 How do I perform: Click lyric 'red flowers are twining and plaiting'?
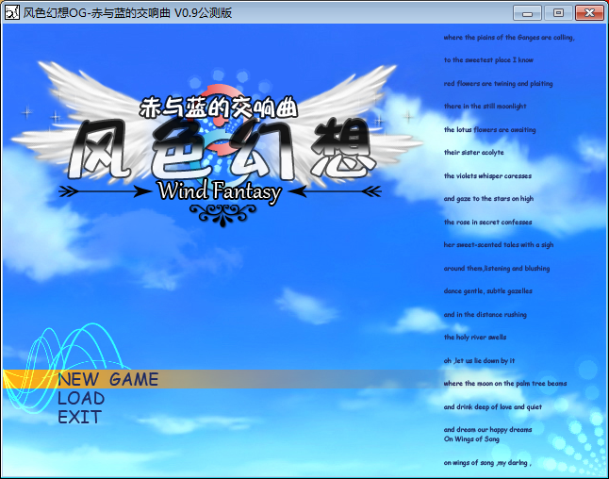(499, 84)
